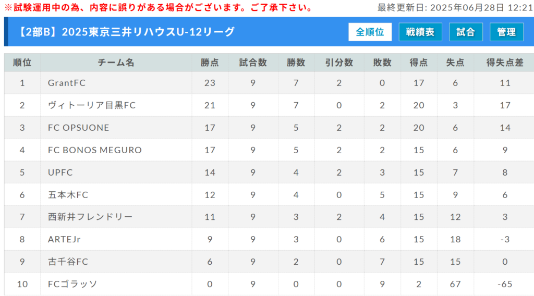Select the ヴィトーリア目黒FC row
Screen dimensions: 534x296
[x=269, y=105]
